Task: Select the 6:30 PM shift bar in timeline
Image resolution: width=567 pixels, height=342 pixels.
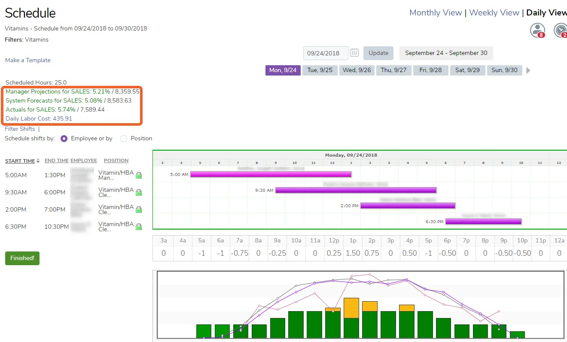Action: [483, 222]
